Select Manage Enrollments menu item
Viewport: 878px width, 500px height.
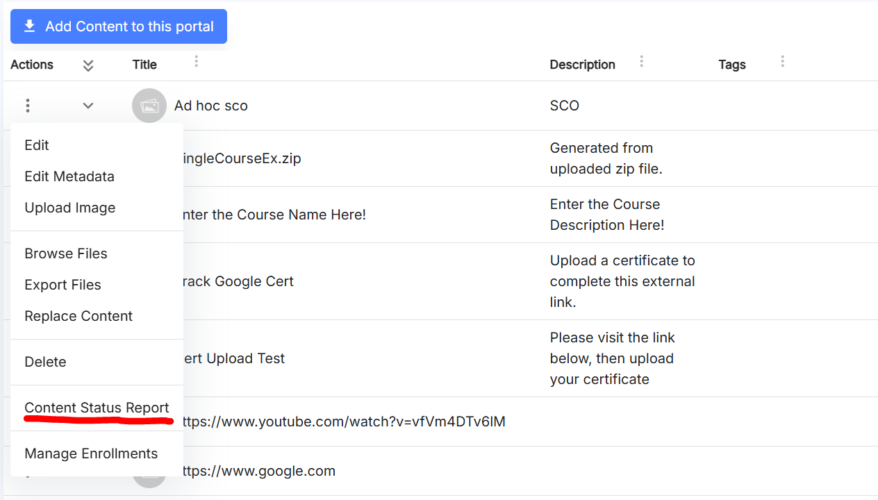pyautogui.click(x=91, y=453)
